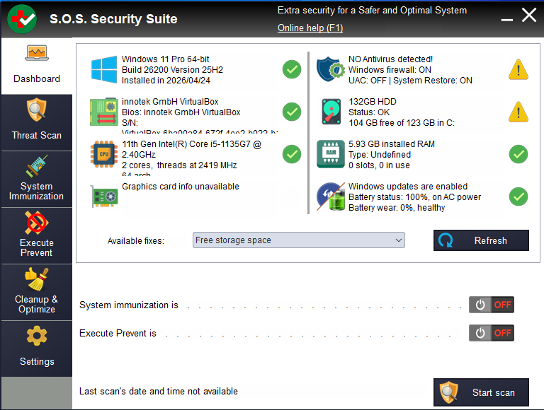Click 'Build 26200 Version 25H2' text
This screenshot has height=410, width=544.
(172, 69)
